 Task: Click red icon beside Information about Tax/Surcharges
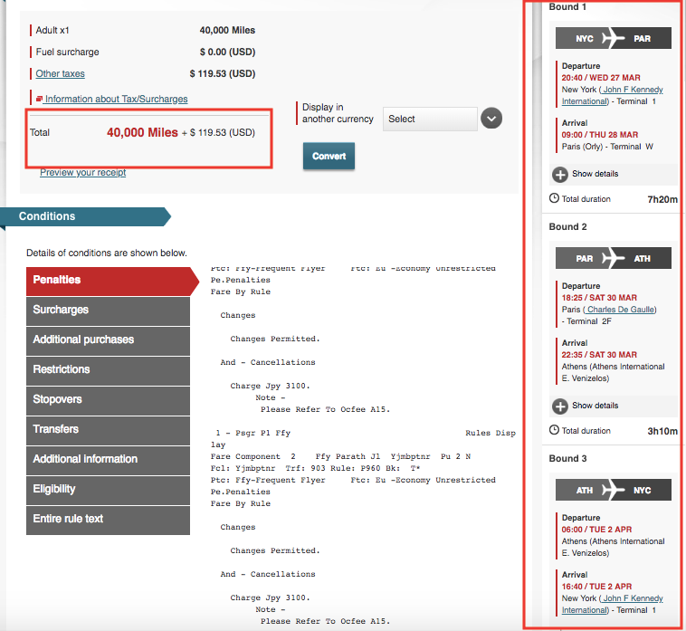coord(39,99)
